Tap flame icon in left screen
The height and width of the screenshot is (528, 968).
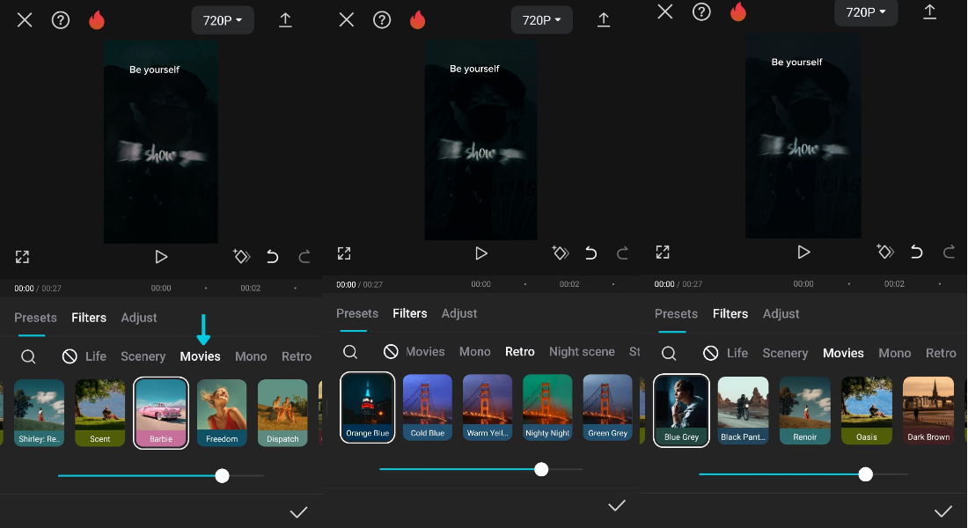click(x=96, y=19)
